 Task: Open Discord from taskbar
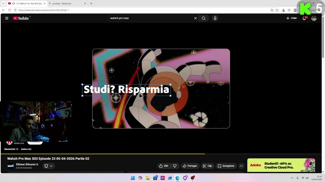pos(185,178)
